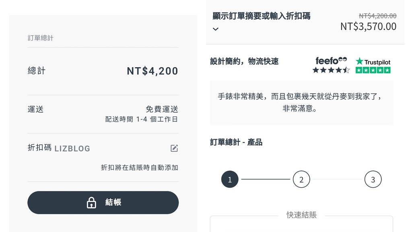Image resolution: width=412 pixels, height=232 pixels.
Task: Click the 結帳 checkout button
Action: tap(103, 203)
